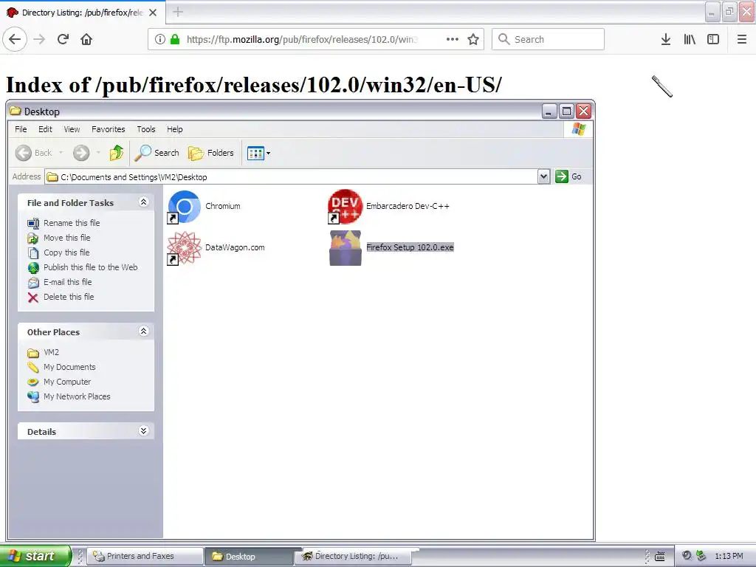
Task: Open the Help menu in Desktop window
Action: click(174, 129)
